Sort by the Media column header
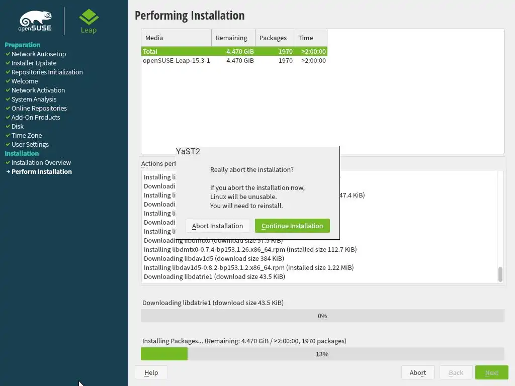 [177, 38]
